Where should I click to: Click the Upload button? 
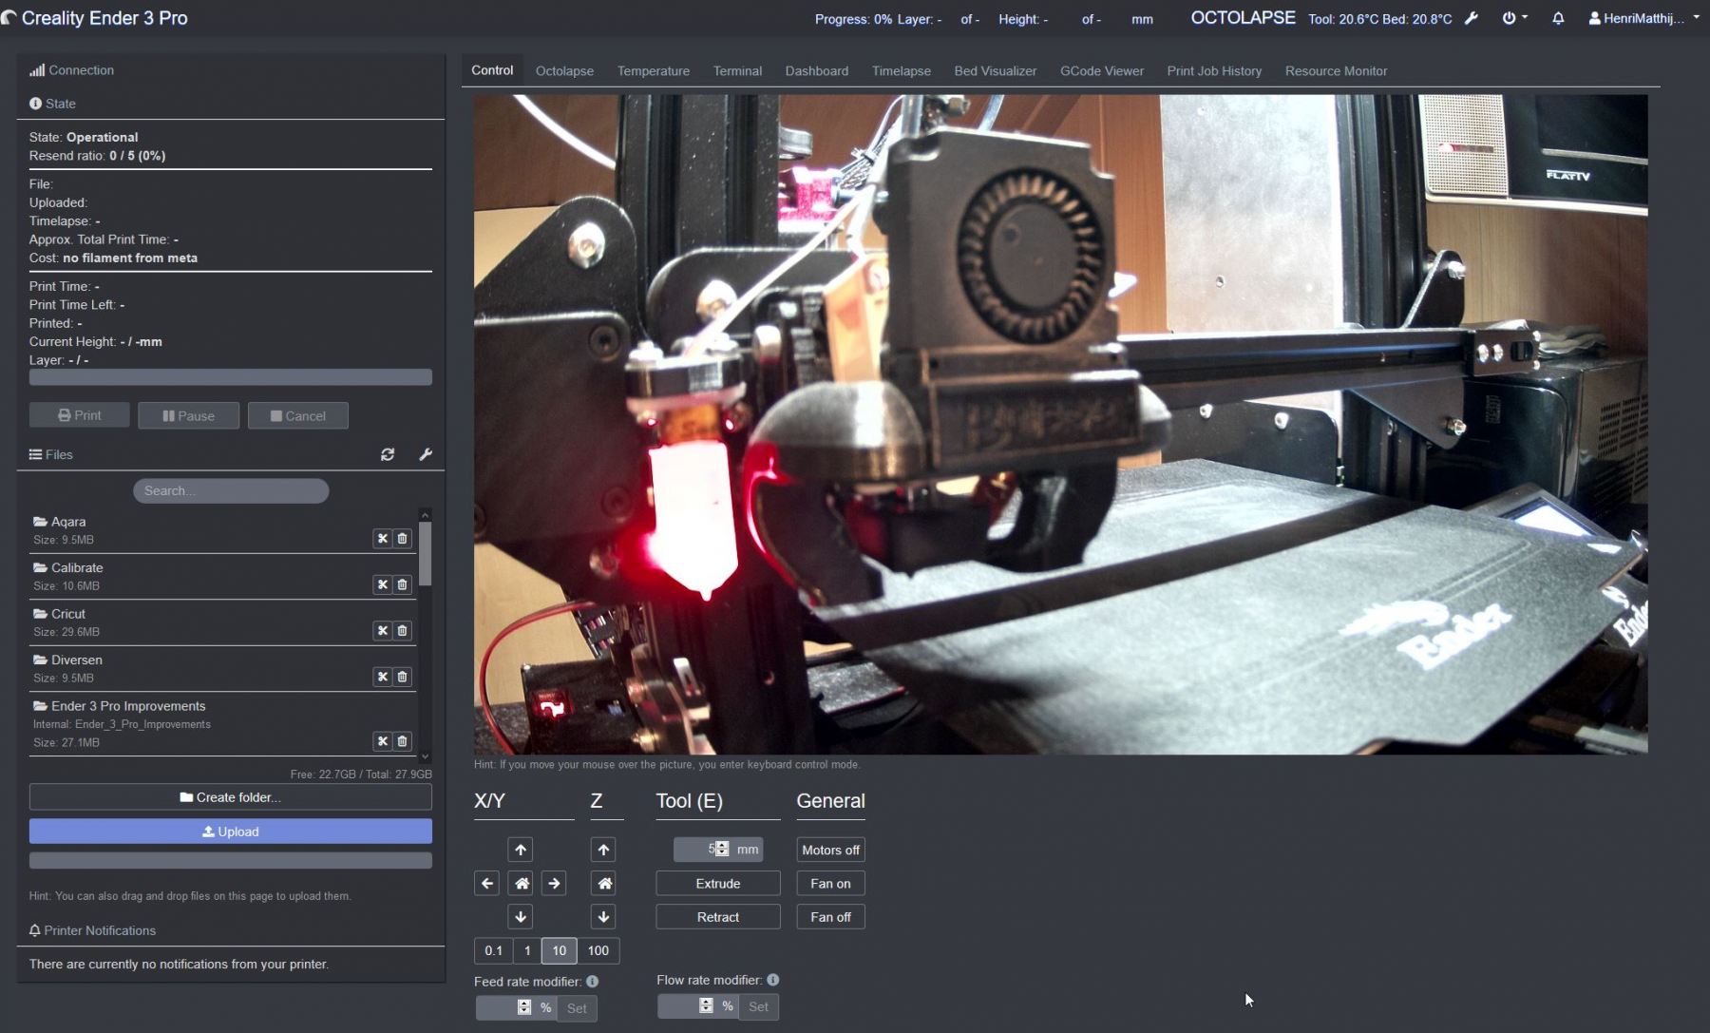click(230, 832)
